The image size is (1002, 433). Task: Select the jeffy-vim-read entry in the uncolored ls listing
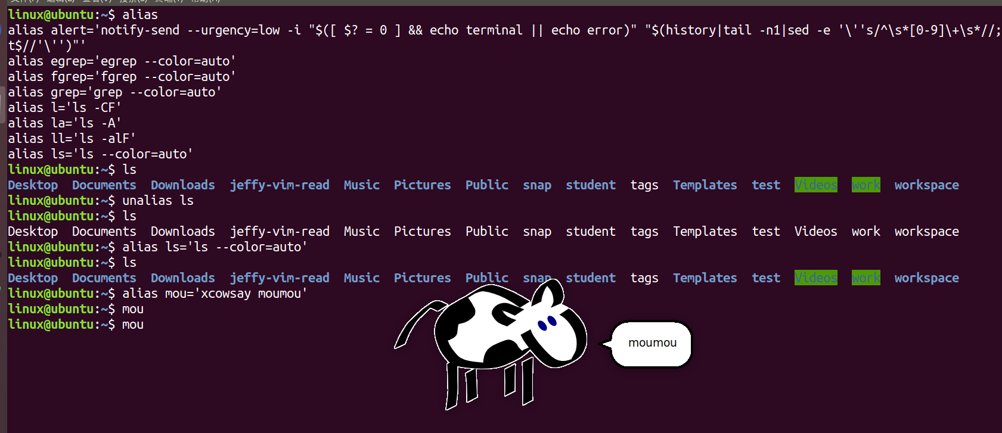coord(280,231)
